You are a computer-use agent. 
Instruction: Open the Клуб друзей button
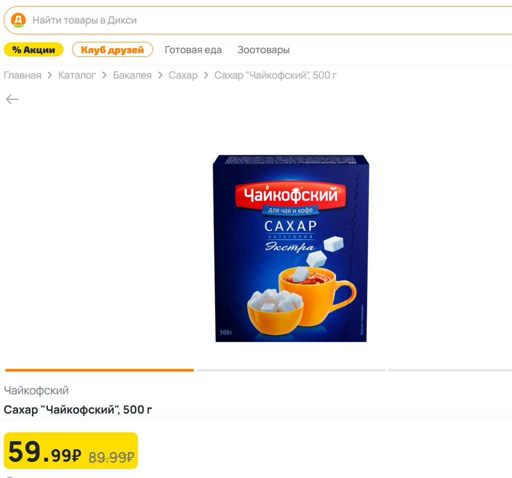[x=112, y=49]
